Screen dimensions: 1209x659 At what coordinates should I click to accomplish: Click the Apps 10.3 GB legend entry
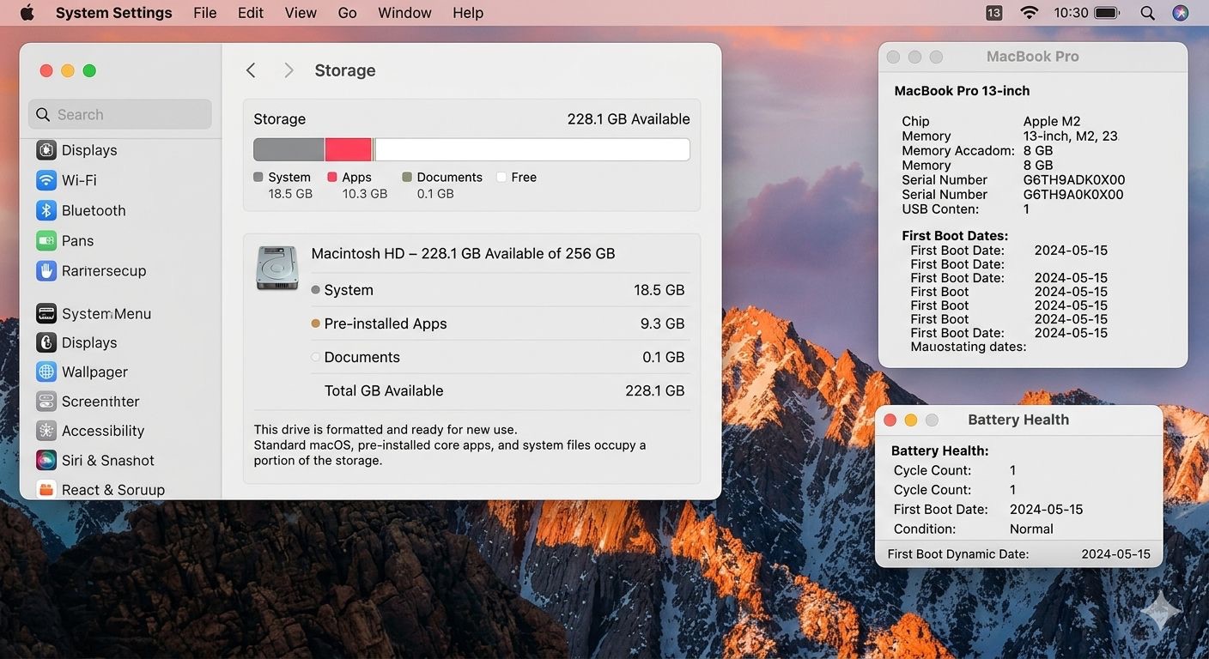[357, 184]
